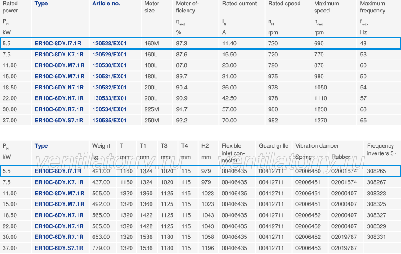Click frequency inverter number 308265
Viewport: 401px width, 254px height.
376,171
